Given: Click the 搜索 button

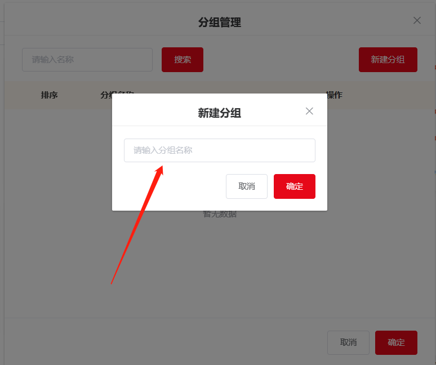Looking at the screenshot, I should click(183, 60).
